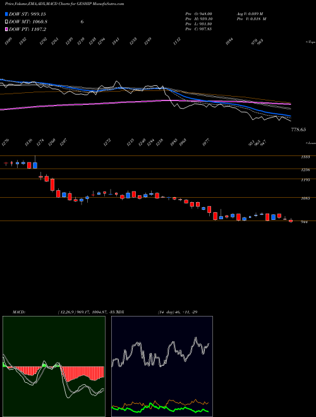Click the 1256 price level label

tap(305, 170)
